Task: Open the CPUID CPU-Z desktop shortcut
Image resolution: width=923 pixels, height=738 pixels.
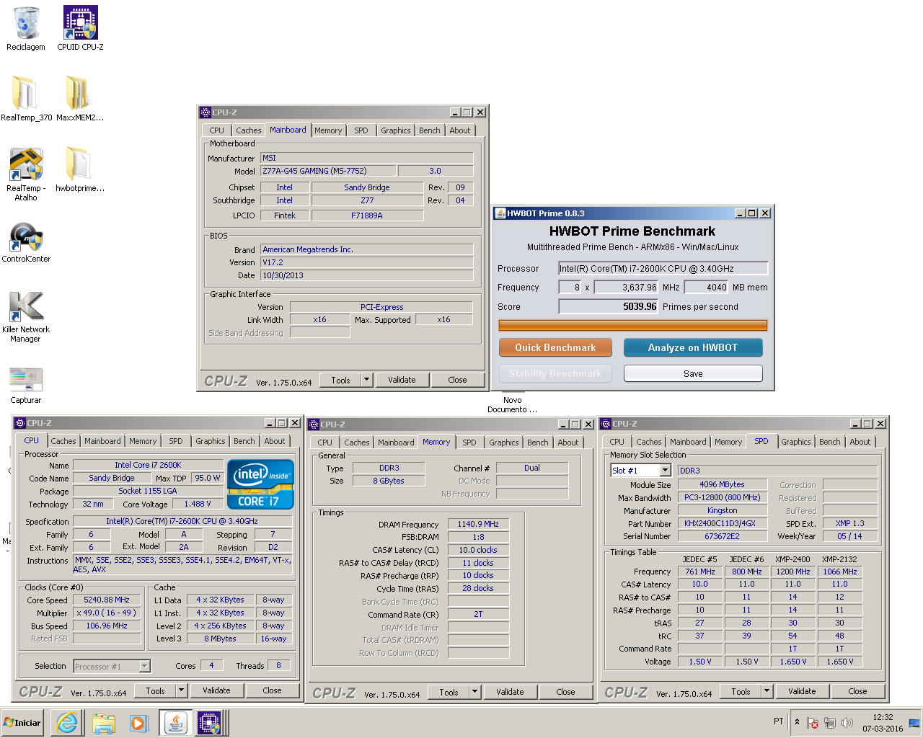Action: 80,29
